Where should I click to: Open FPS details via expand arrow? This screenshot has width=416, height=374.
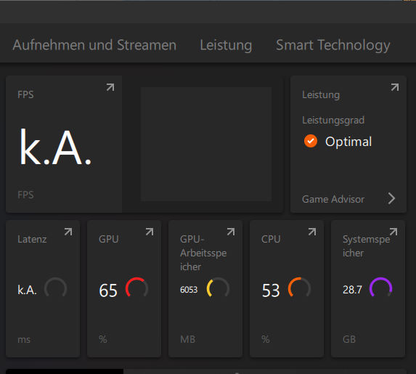click(110, 87)
